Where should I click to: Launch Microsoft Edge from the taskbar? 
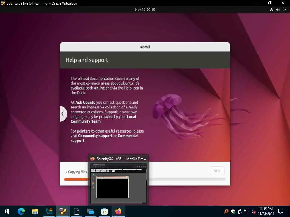[21, 211]
